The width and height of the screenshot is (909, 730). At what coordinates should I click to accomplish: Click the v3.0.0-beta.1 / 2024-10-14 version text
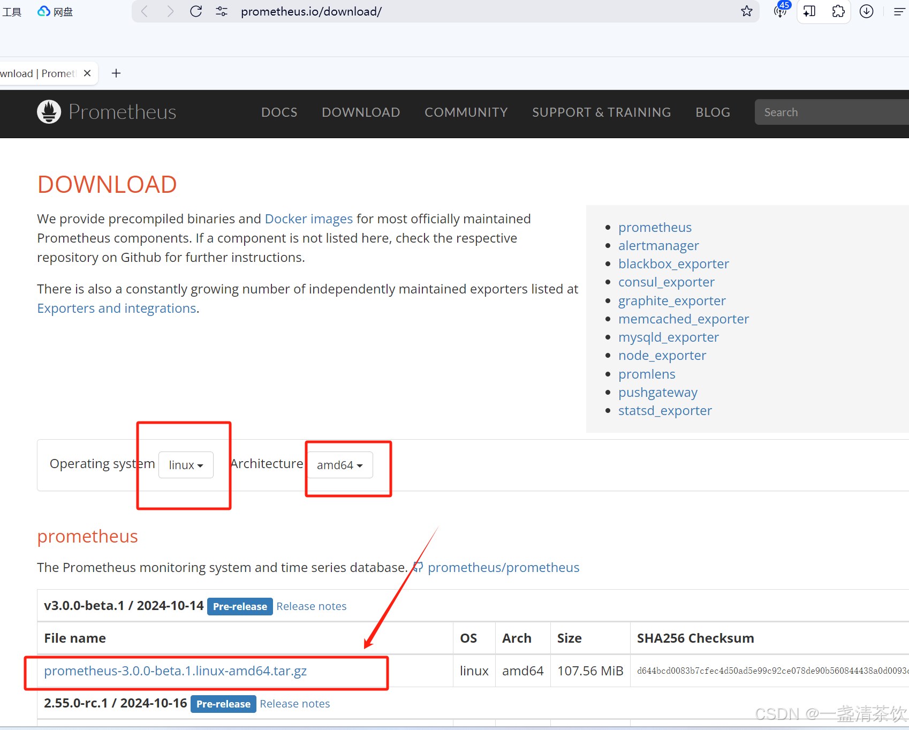pyautogui.click(x=124, y=606)
